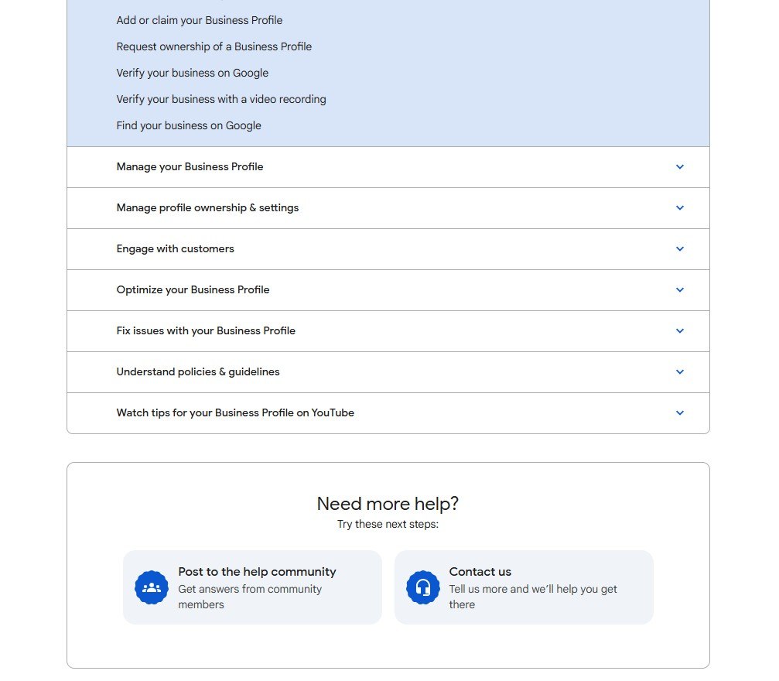Image resolution: width=779 pixels, height=681 pixels.
Task: Click Post to the help community card title
Action: click(x=257, y=572)
